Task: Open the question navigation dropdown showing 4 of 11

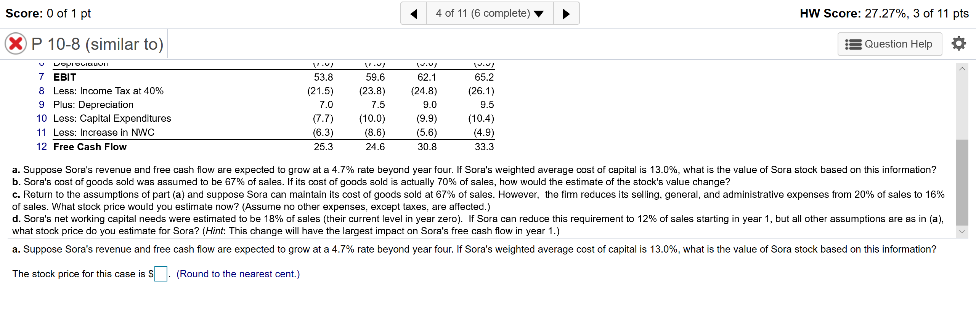Action: 482,13
